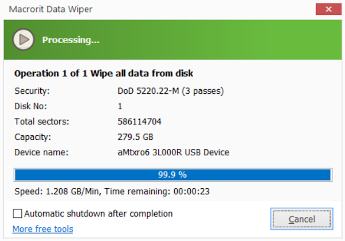345x241 pixels.
Task: Click the Capacity value 279.5 GB
Action: (135, 137)
